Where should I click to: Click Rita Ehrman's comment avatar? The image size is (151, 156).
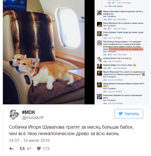coord(99,43)
